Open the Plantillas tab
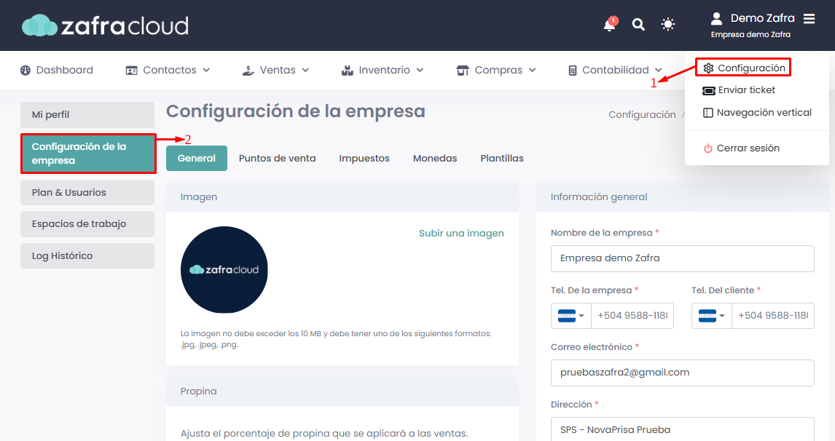This screenshot has width=835, height=441. 502,159
